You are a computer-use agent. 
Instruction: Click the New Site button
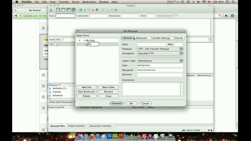pos(87,87)
